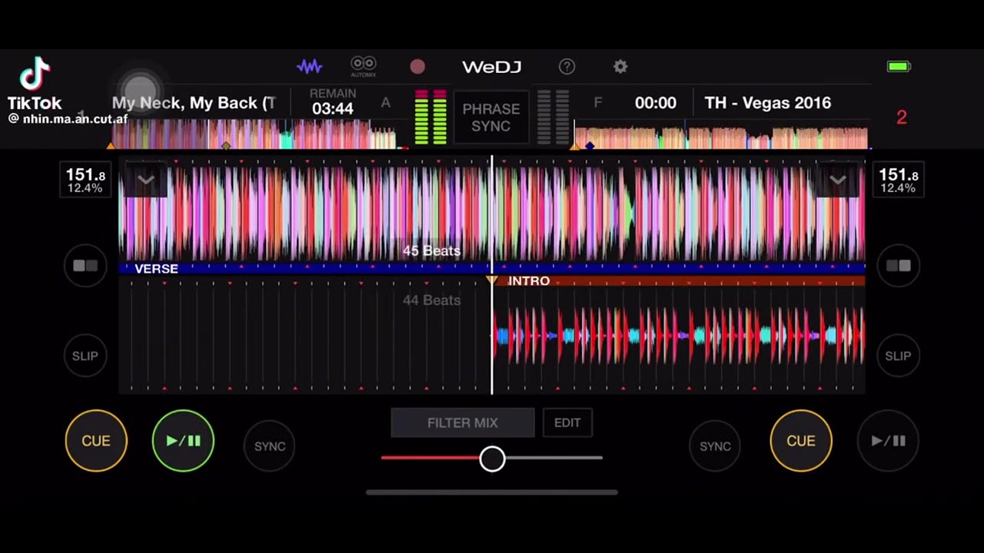Click the VERSE phrase marker
This screenshot has height=553, width=984.
coord(156,269)
